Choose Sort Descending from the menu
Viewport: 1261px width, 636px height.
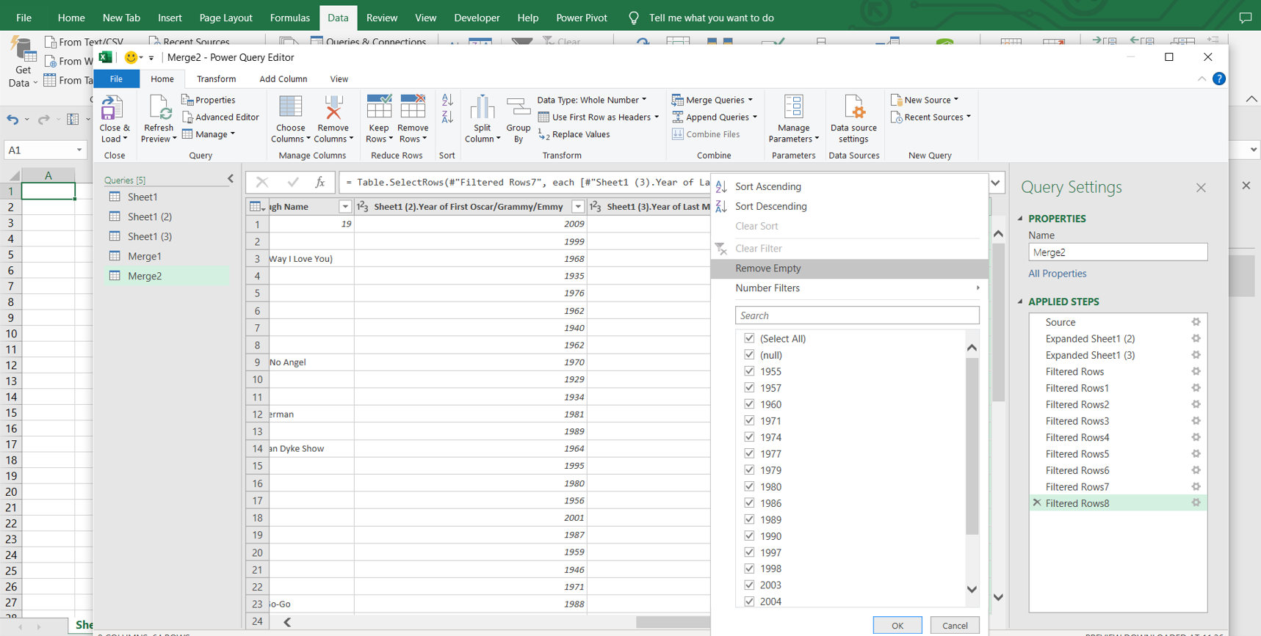770,206
